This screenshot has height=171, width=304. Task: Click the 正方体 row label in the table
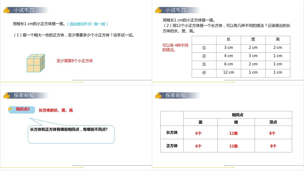click(172, 146)
